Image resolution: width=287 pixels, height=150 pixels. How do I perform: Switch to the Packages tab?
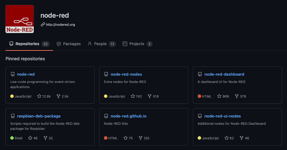click(69, 44)
